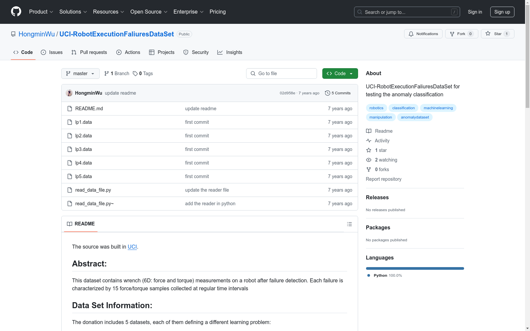Click the file icon beside README.md
This screenshot has width=530, height=331.
pyautogui.click(x=70, y=109)
